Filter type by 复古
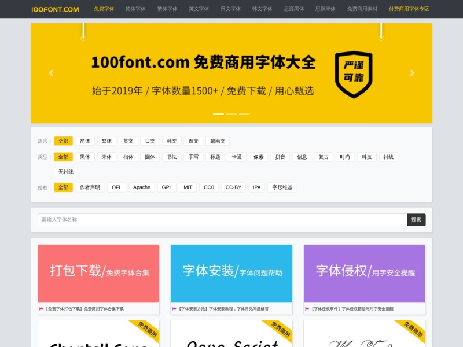Image resolution: width=463 pixels, height=347 pixels. [x=324, y=157]
